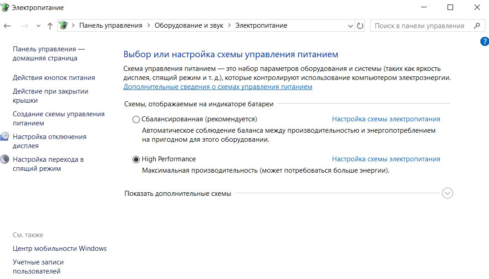Click Электропитание breadcrumb segment
489x279 pixels.
261,25
